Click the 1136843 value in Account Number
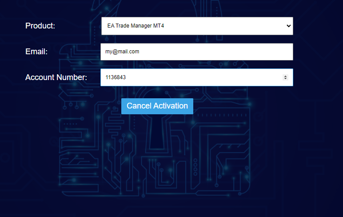The image size is (343, 217). (116, 77)
